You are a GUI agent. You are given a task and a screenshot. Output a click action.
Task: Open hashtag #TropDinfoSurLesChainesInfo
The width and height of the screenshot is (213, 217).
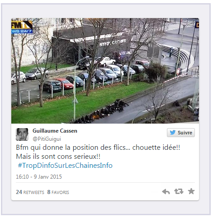tap(65, 166)
